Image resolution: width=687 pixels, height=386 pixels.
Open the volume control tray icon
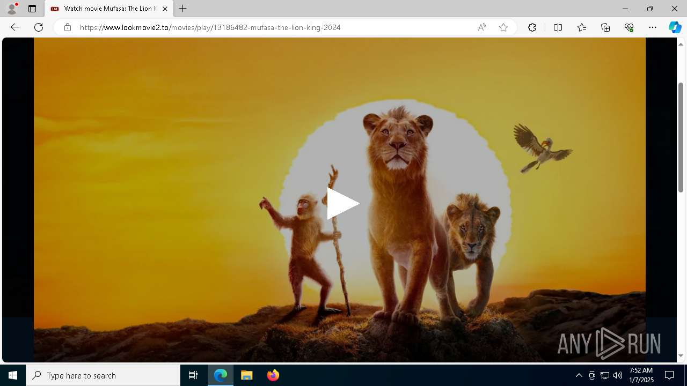[x=618, y=375]
